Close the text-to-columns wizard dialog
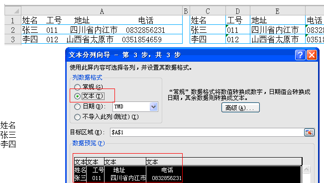 tap(312, 55)
